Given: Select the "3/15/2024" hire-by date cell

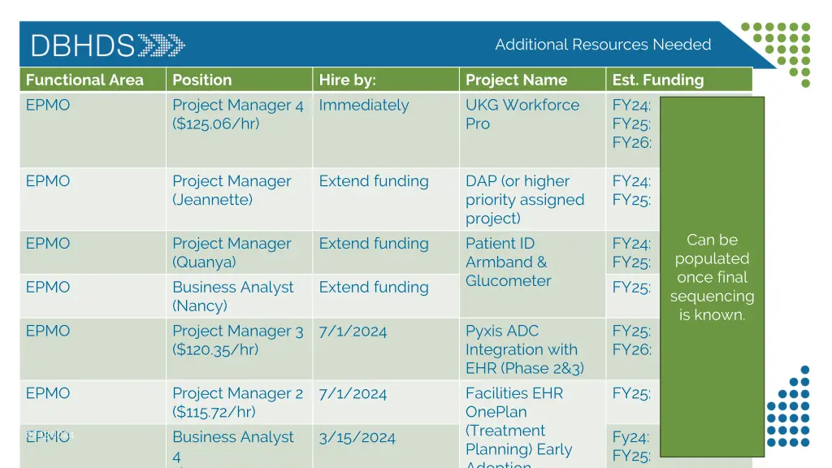Looking at the screenshot, I should (x=357, y=437).
